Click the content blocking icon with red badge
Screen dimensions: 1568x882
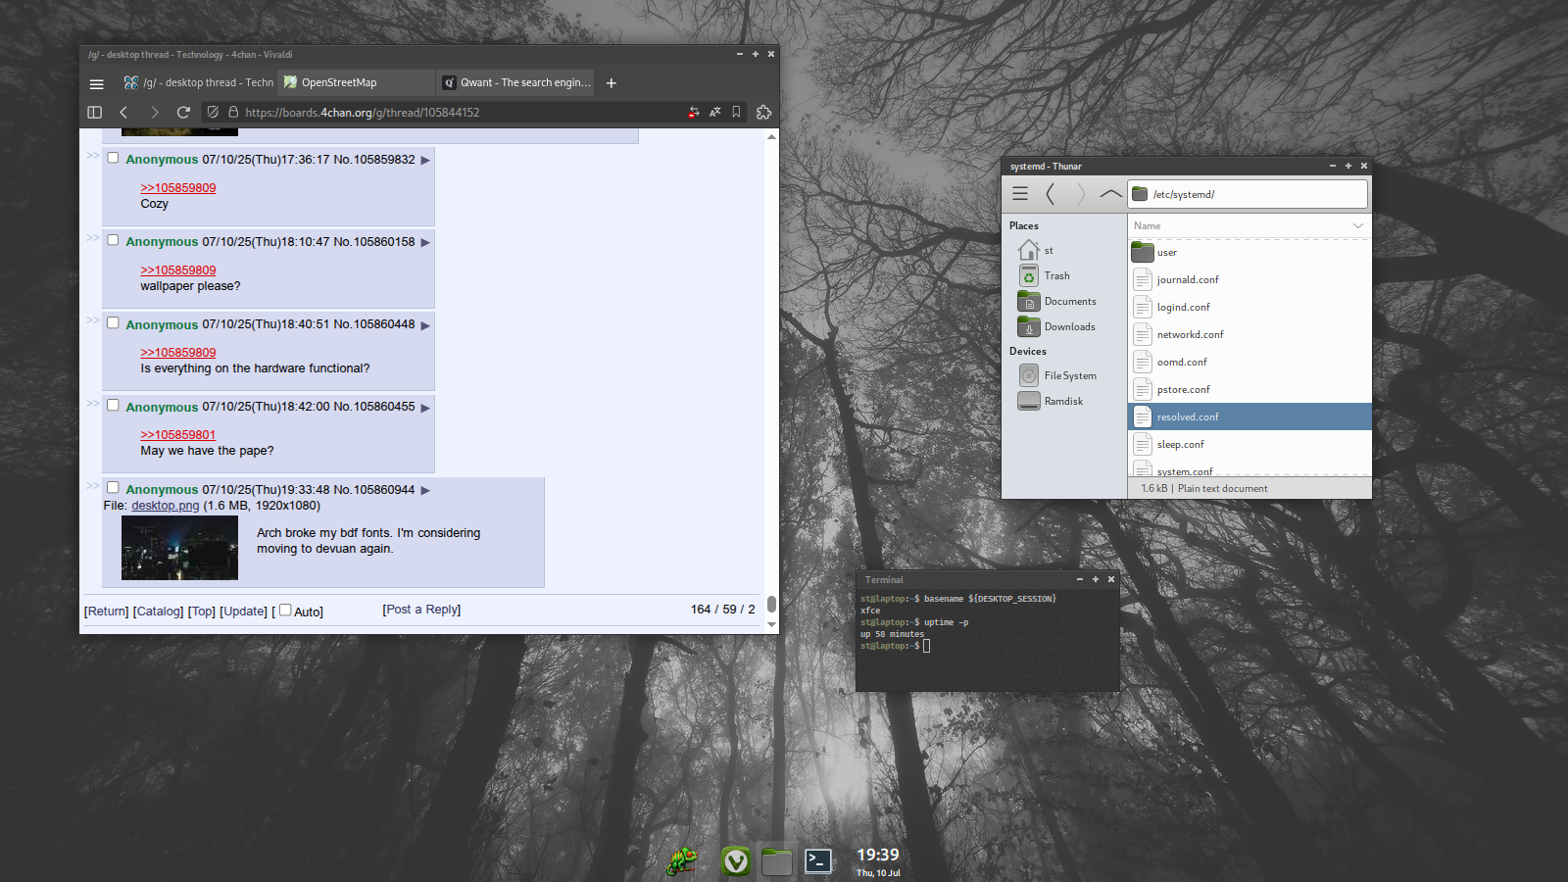click(x=694, y=113)
